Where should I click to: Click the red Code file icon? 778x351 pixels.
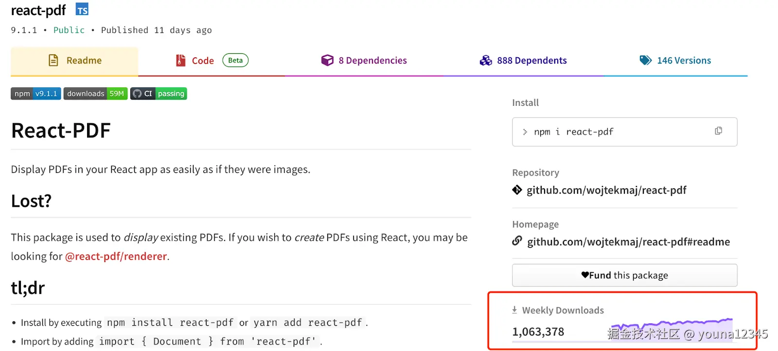click(x=180, y=60)
